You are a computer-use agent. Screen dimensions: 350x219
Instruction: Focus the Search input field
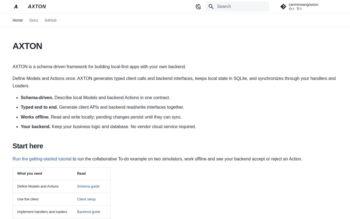point(237,7)
